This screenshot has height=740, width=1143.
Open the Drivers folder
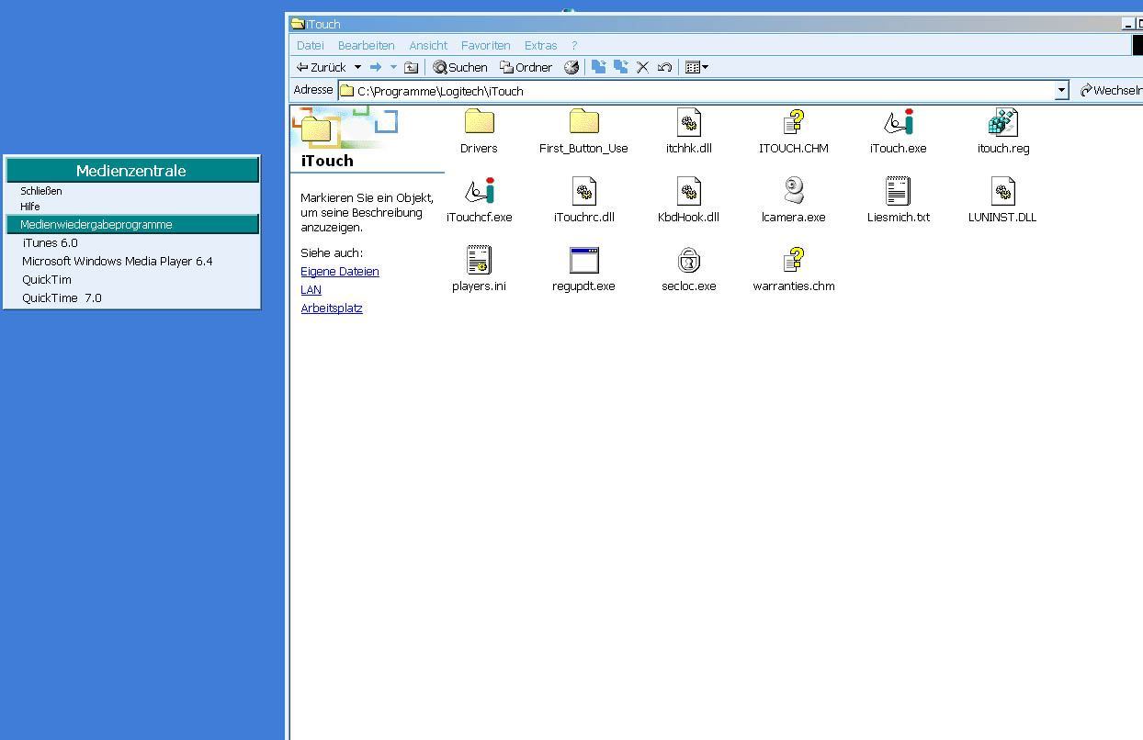tap(479, 131)
